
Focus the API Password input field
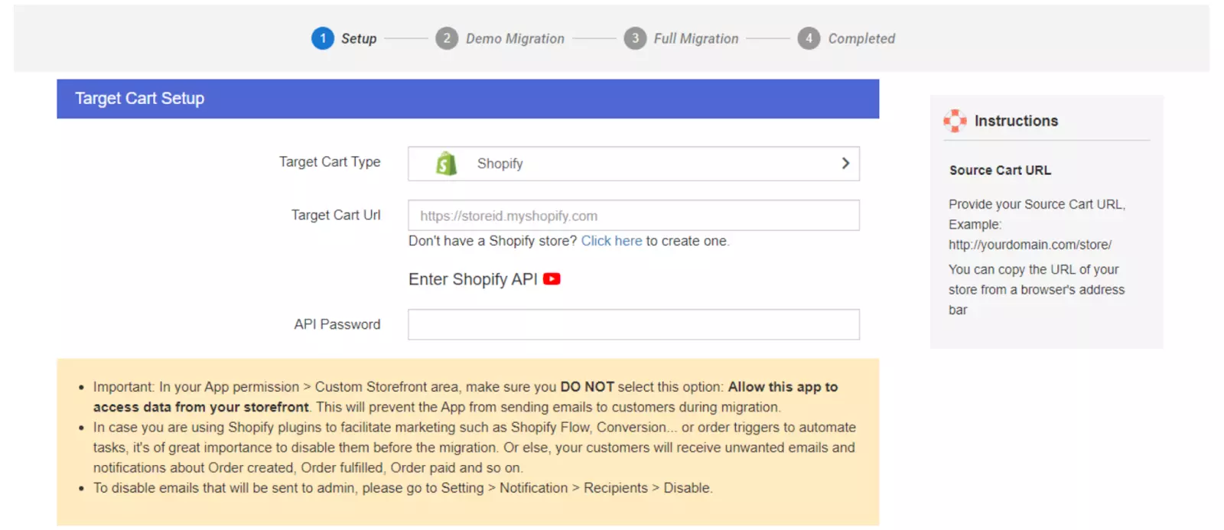point(633,324)
